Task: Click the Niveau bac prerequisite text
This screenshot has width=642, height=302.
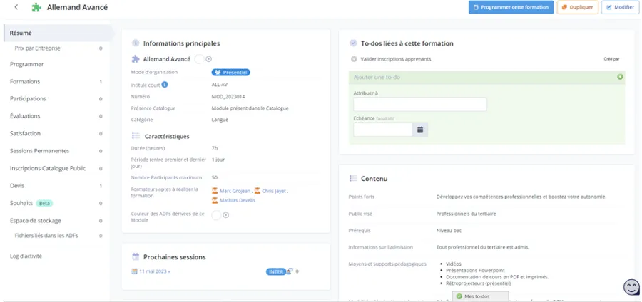Action: (x=449, y=231)
